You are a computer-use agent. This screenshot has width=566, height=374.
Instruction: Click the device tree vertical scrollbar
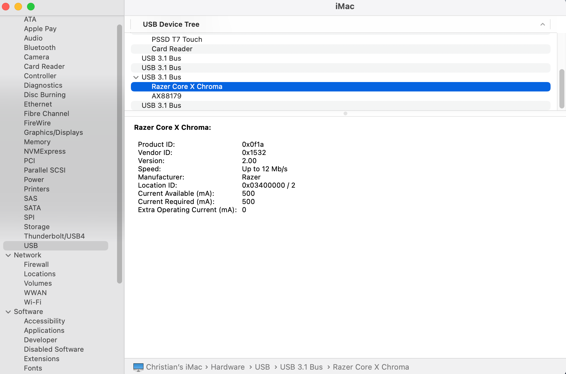coord(562,89)
